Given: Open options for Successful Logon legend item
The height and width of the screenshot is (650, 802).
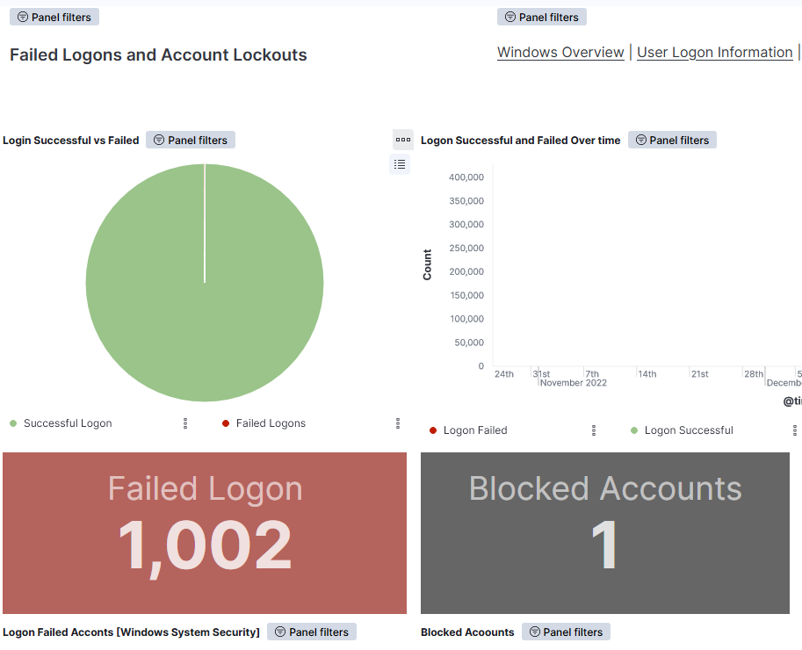Looking at the screenshot, I should (185, 423).
